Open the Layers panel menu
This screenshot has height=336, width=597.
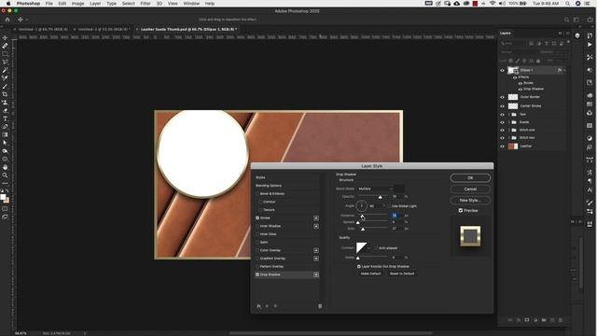point(568,34)
